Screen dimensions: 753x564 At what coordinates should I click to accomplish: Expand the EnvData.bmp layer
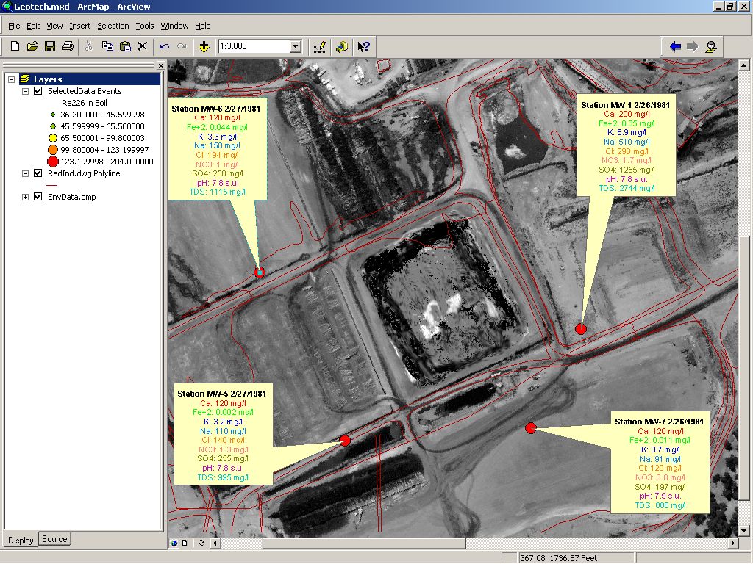26,197
